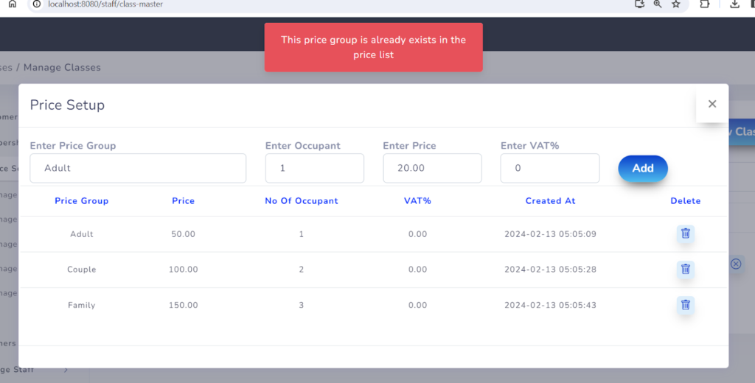Remove the Family price group entry
This screenshot has width=755, height=383.
(685, 305)
